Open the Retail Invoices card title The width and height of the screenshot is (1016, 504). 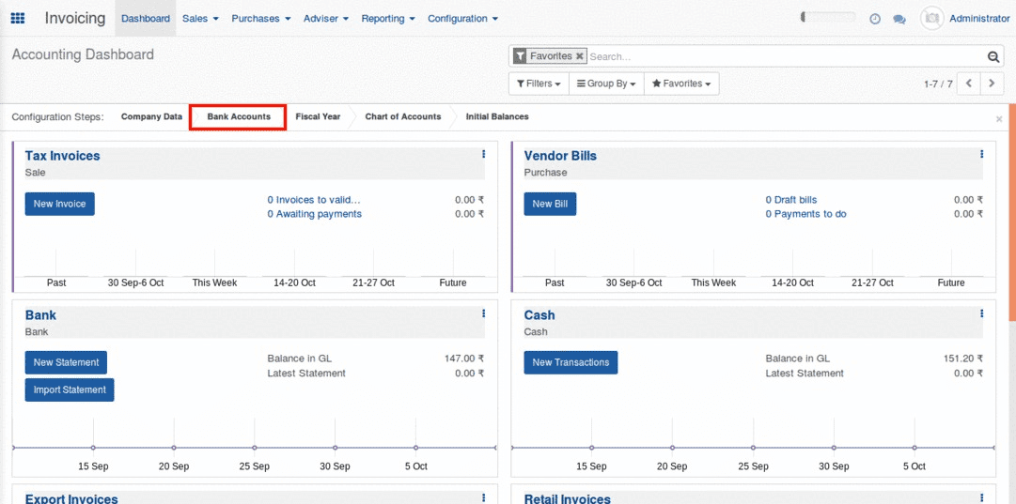tap(568, 498)
